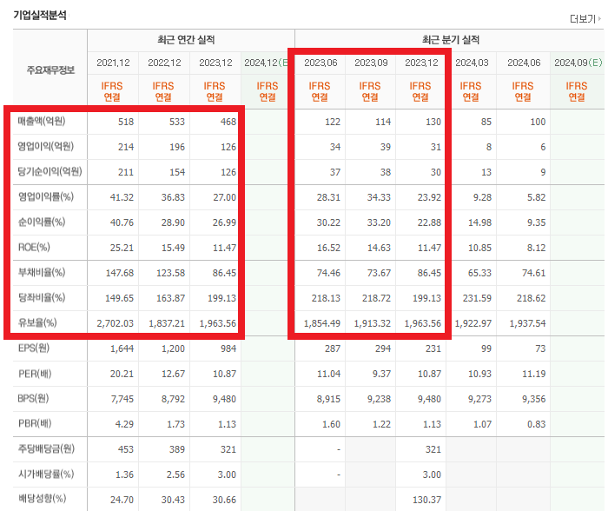Select the 231.59 quick ratio value
The width and height of the screenshot is (608, 511).
pos(477,298)
